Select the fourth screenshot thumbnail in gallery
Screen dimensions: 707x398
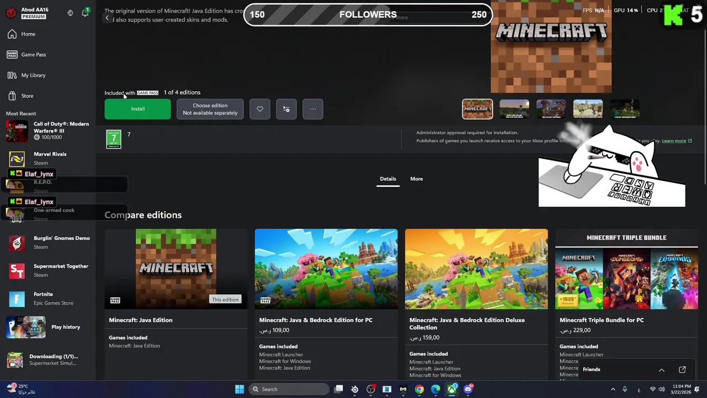(x=588, y=109)
